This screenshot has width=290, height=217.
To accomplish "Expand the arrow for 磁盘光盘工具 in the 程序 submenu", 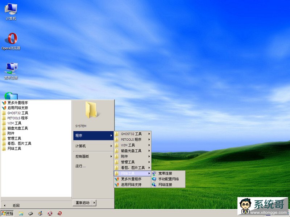I will click(x=149, y=151).
